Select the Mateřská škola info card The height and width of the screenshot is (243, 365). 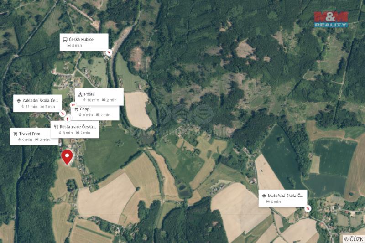pos(283,198)
